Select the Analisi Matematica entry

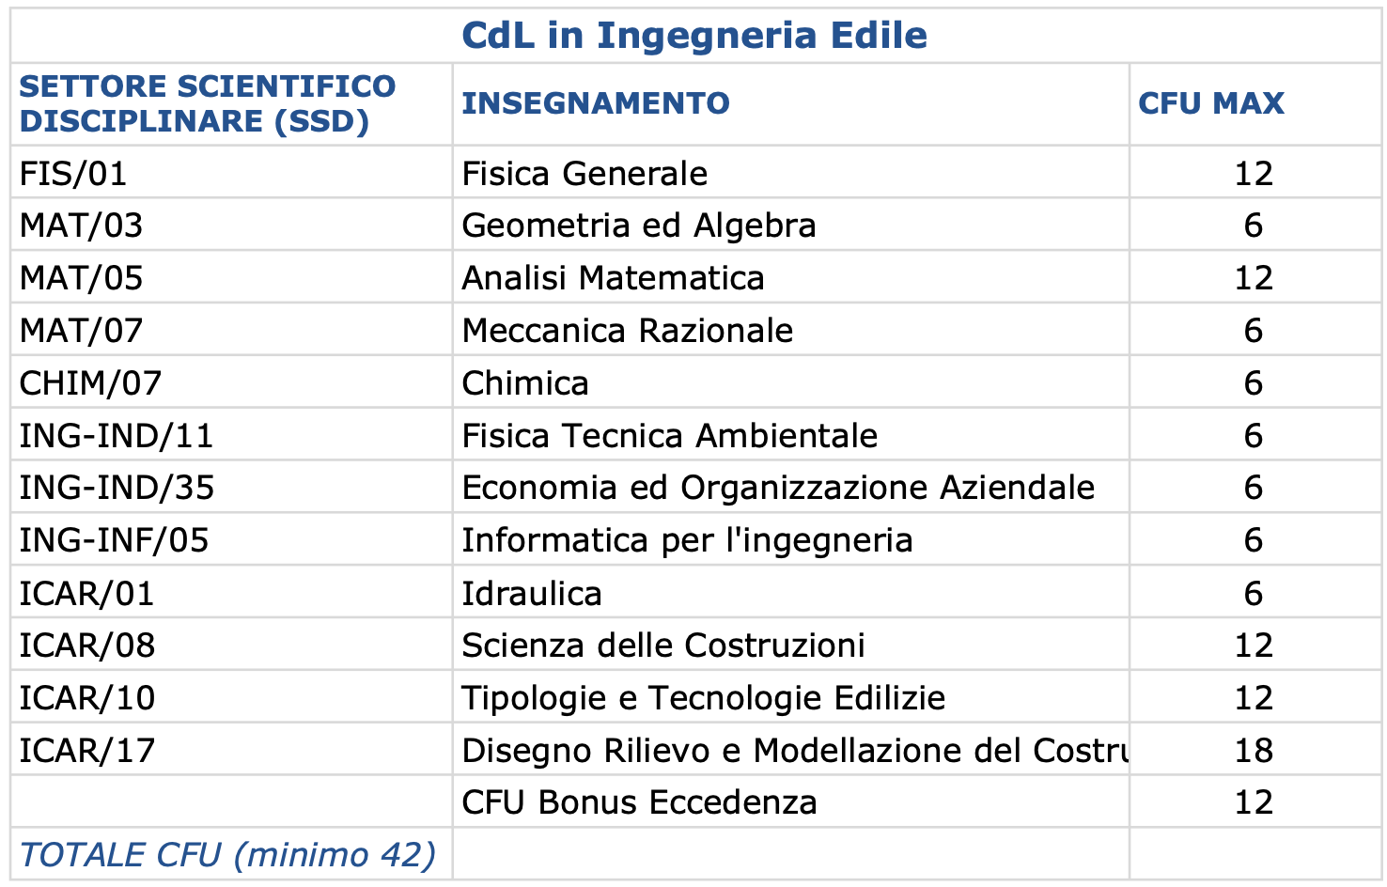click(613, 278)
